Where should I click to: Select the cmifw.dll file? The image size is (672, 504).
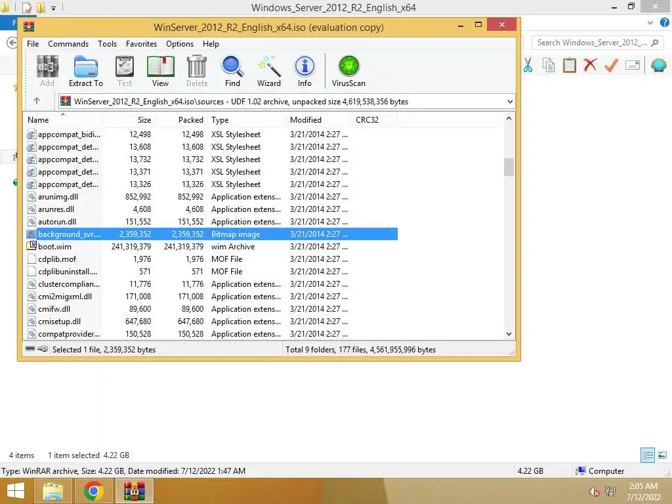211,309
